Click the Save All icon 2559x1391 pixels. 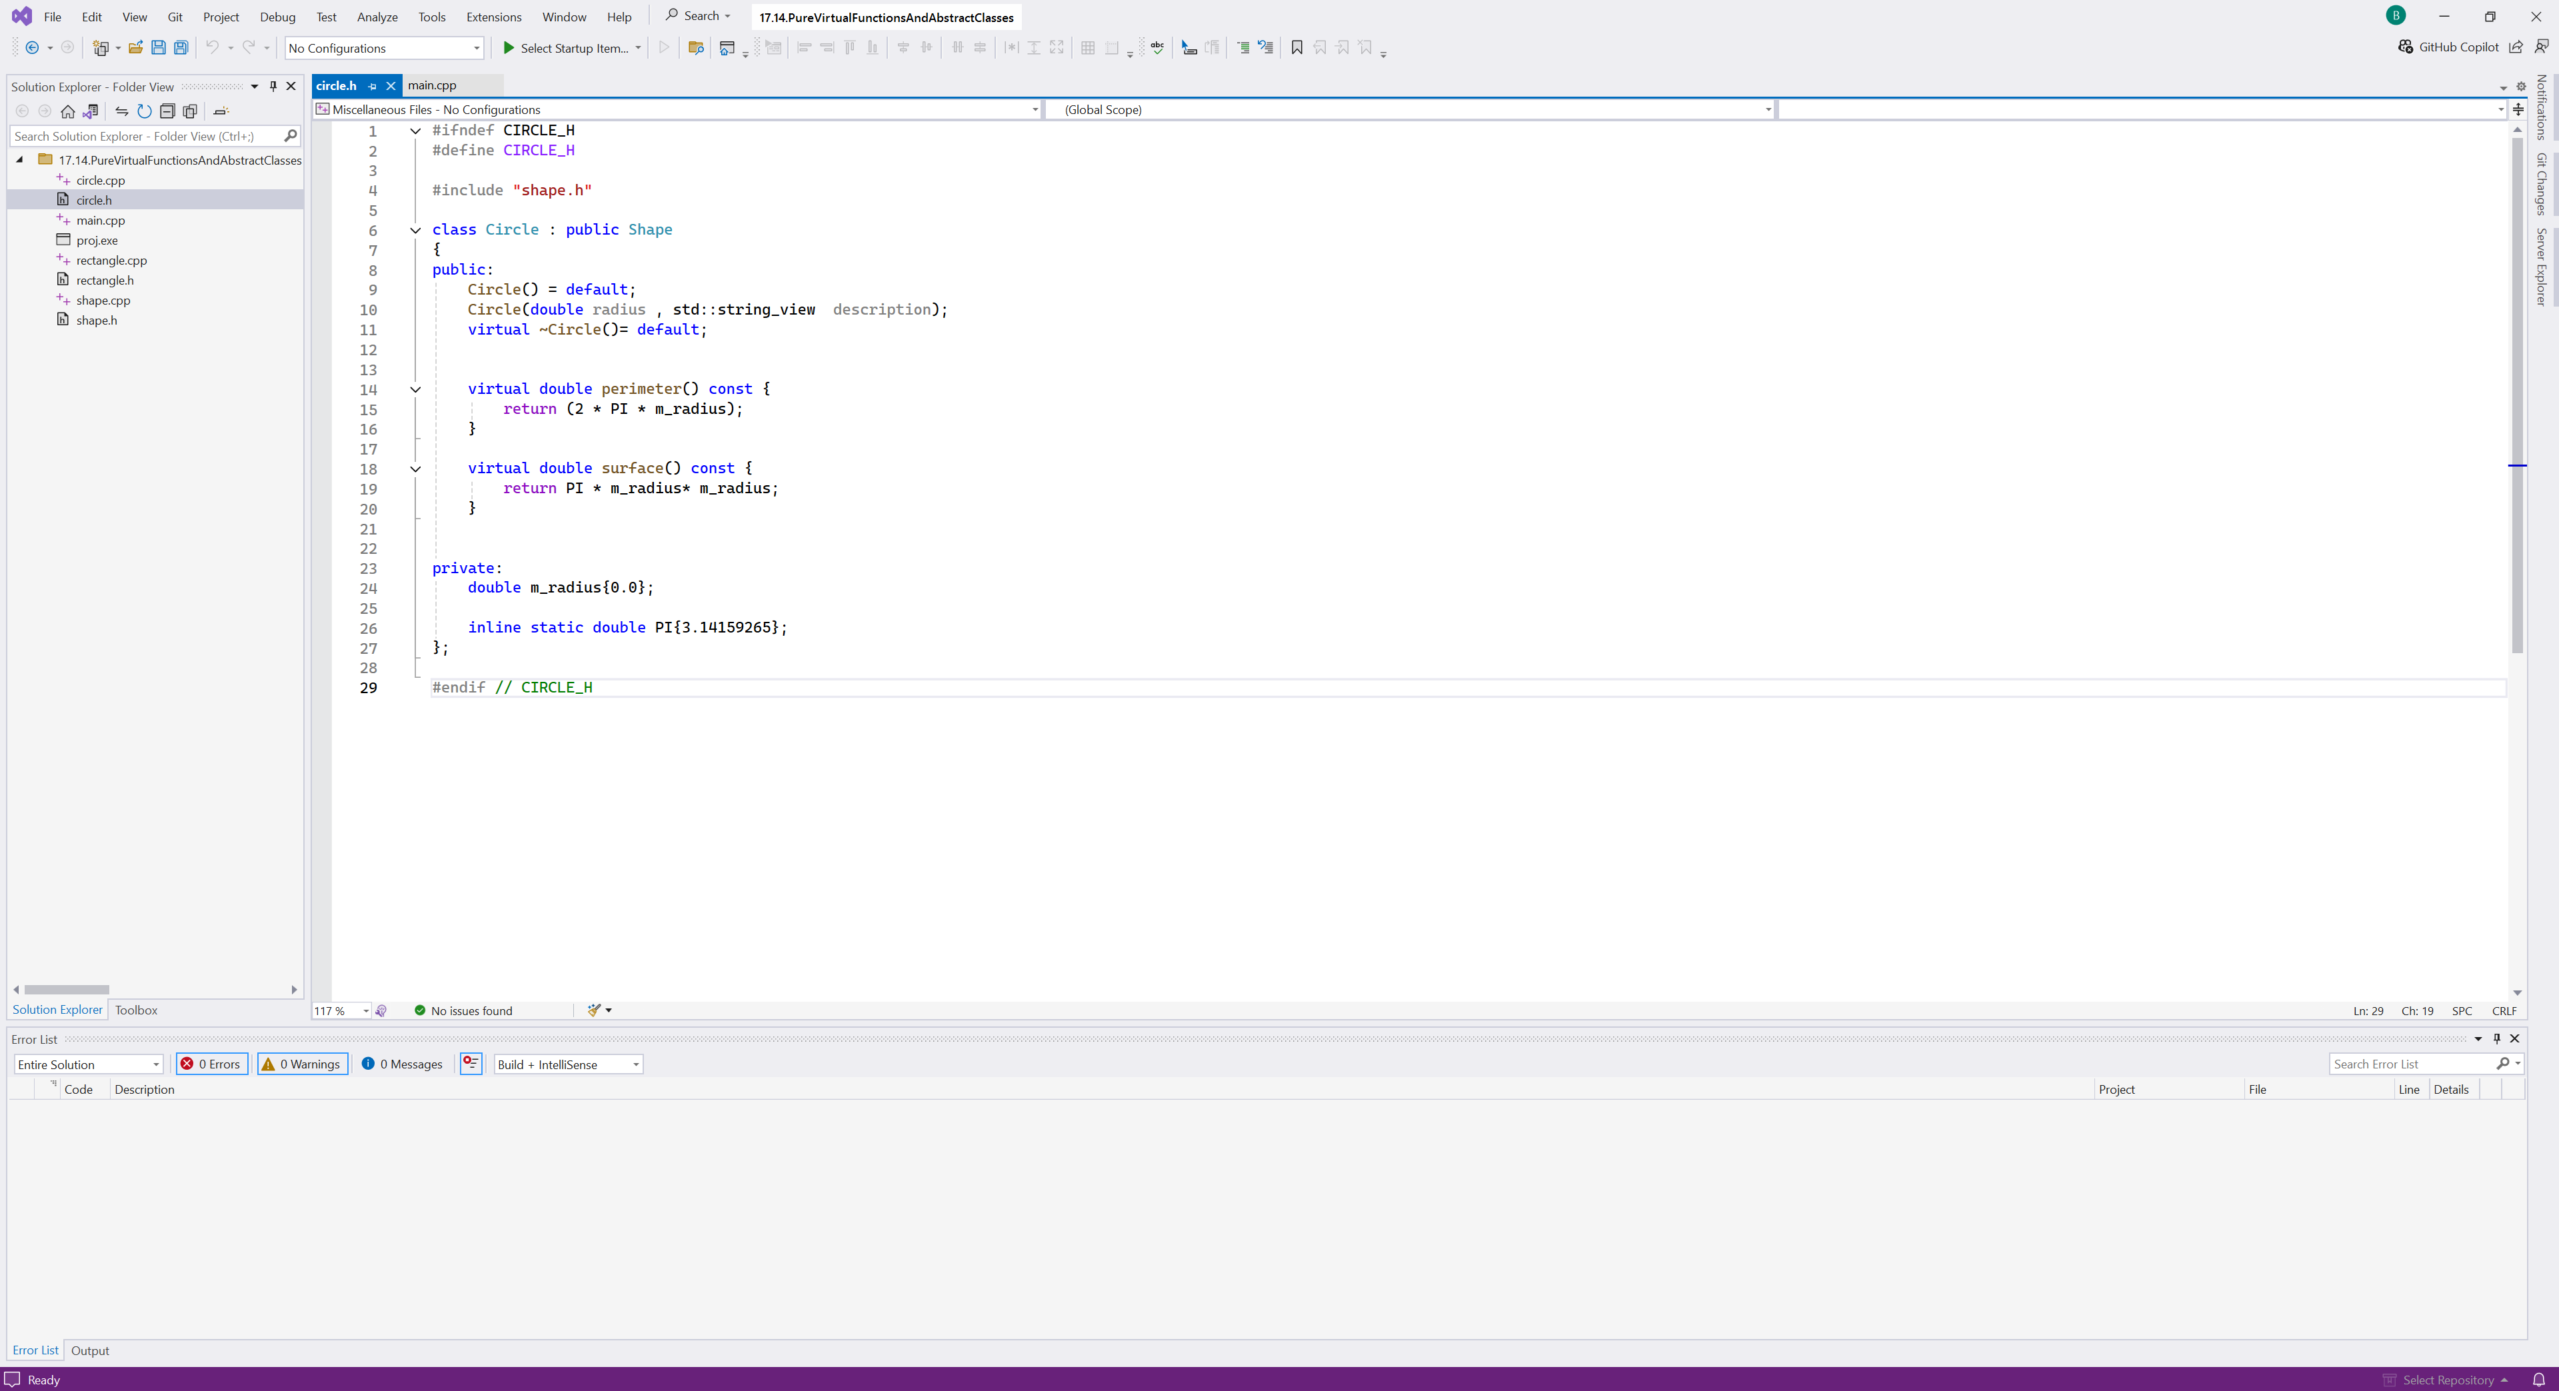(x=181, y=48)
